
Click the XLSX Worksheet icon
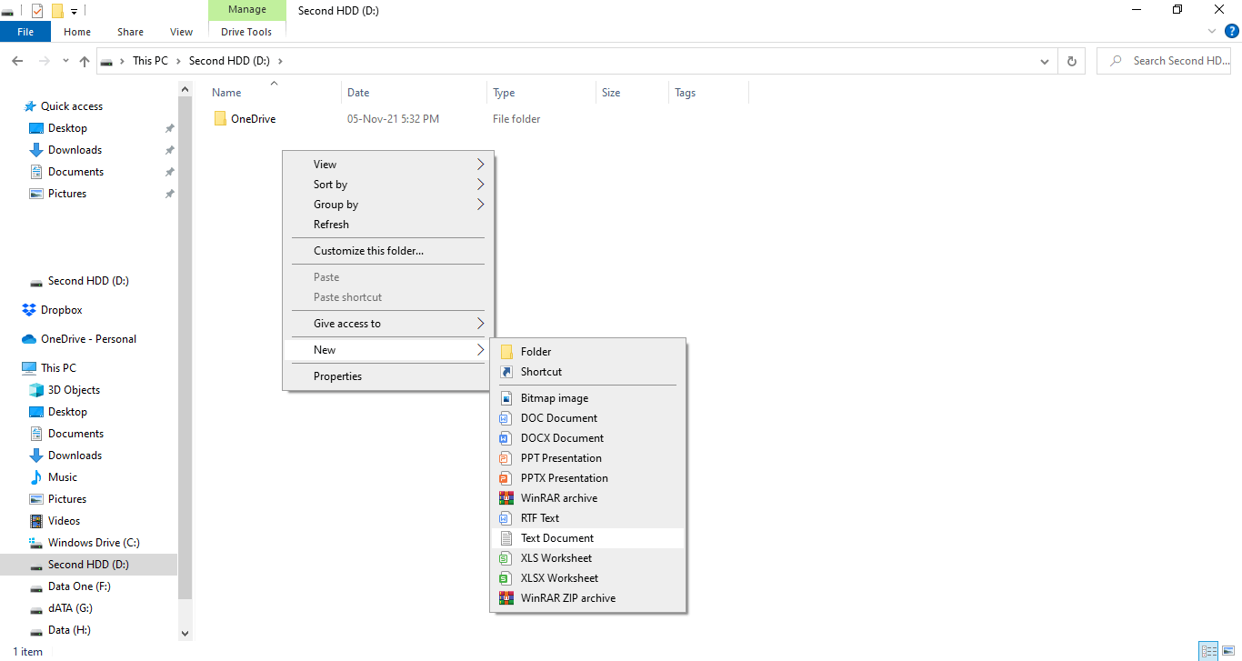pos(506,578)
